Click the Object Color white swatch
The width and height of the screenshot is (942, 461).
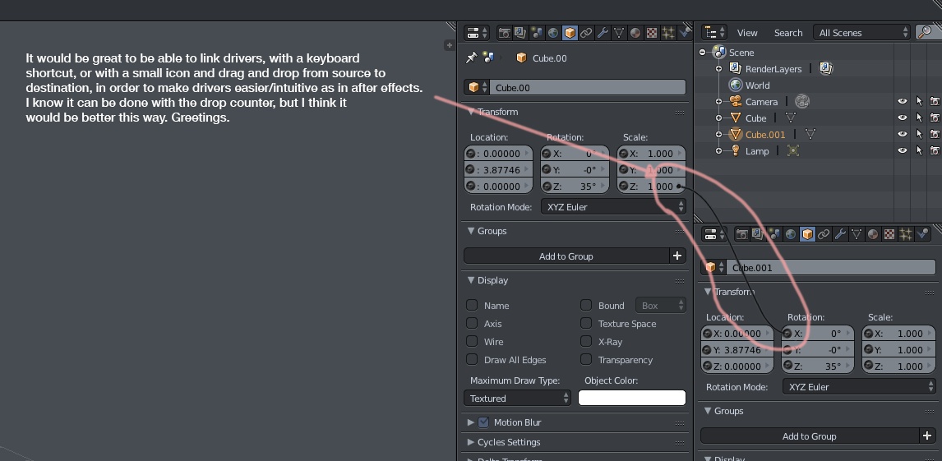pyautogui.click(x=632, y=398)
